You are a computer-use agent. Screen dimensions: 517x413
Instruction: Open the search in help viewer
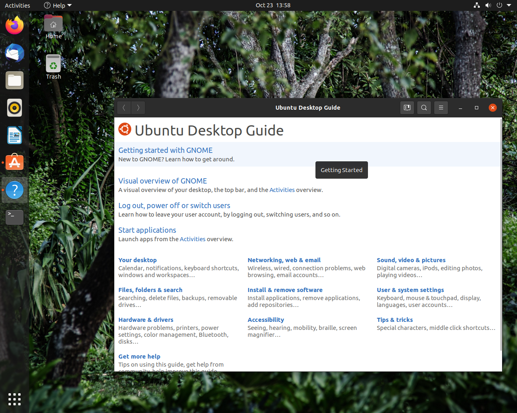click(424, 108)
